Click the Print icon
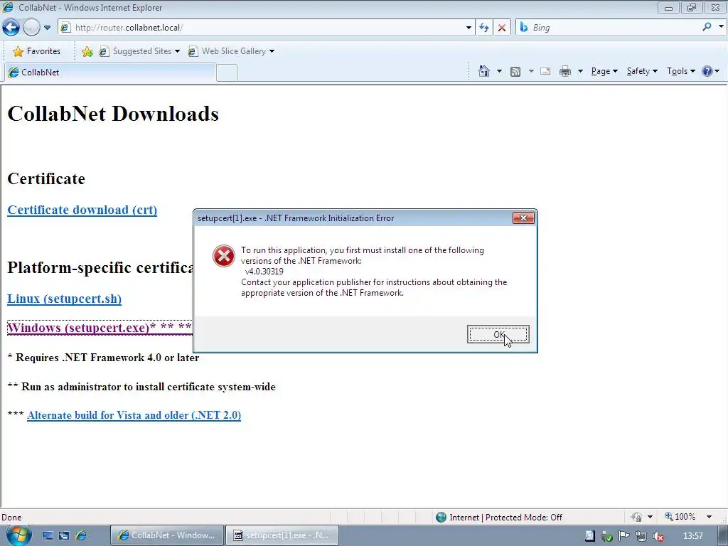The height and width of the screenshot is (546, 728). (x=565, y=71)
